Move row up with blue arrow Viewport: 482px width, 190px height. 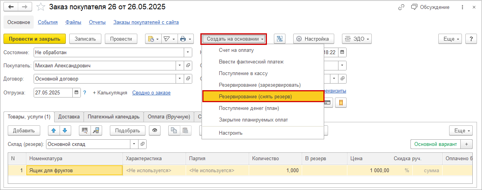(x=54, y=130)
